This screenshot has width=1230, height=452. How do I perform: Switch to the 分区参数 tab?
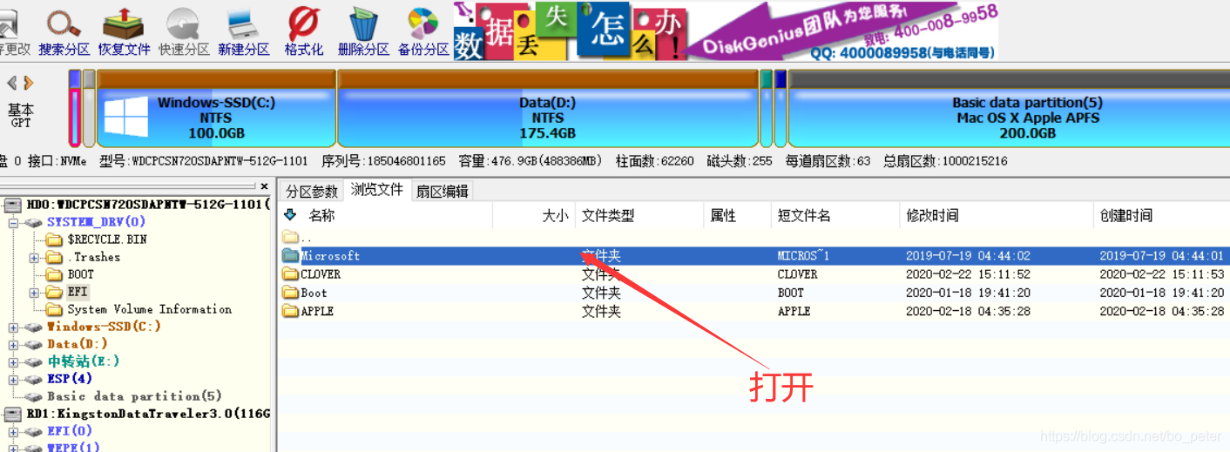point(311,191)
